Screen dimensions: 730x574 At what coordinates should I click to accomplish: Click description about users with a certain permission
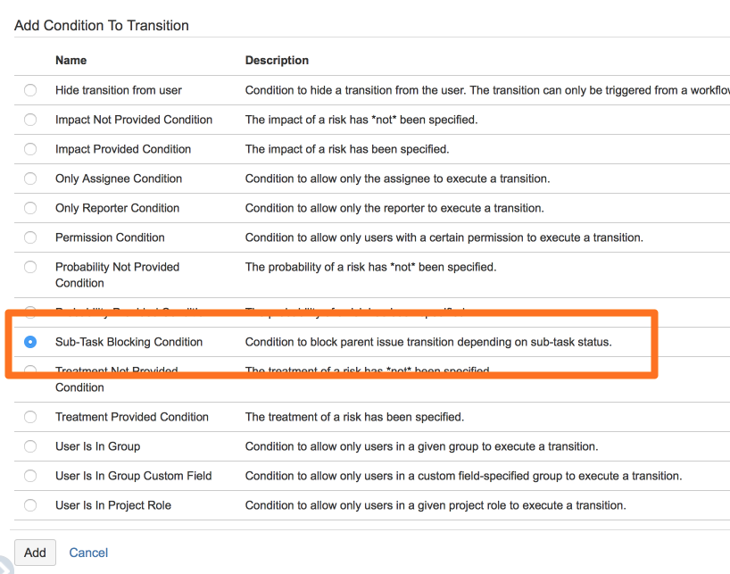click(444, 237)
